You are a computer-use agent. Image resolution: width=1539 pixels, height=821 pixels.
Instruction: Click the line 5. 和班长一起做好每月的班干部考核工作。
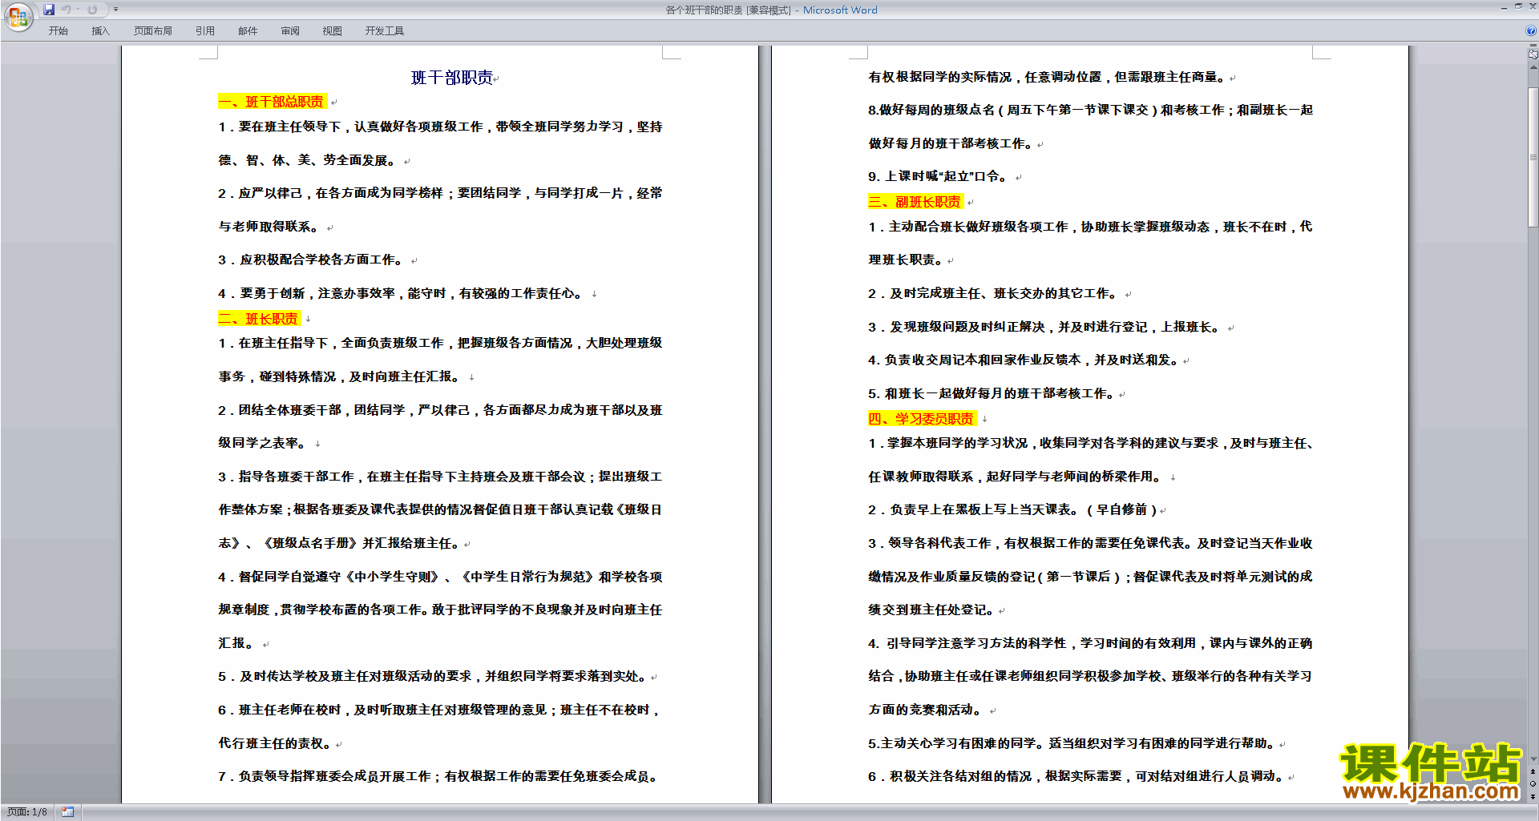pos(992,394)
